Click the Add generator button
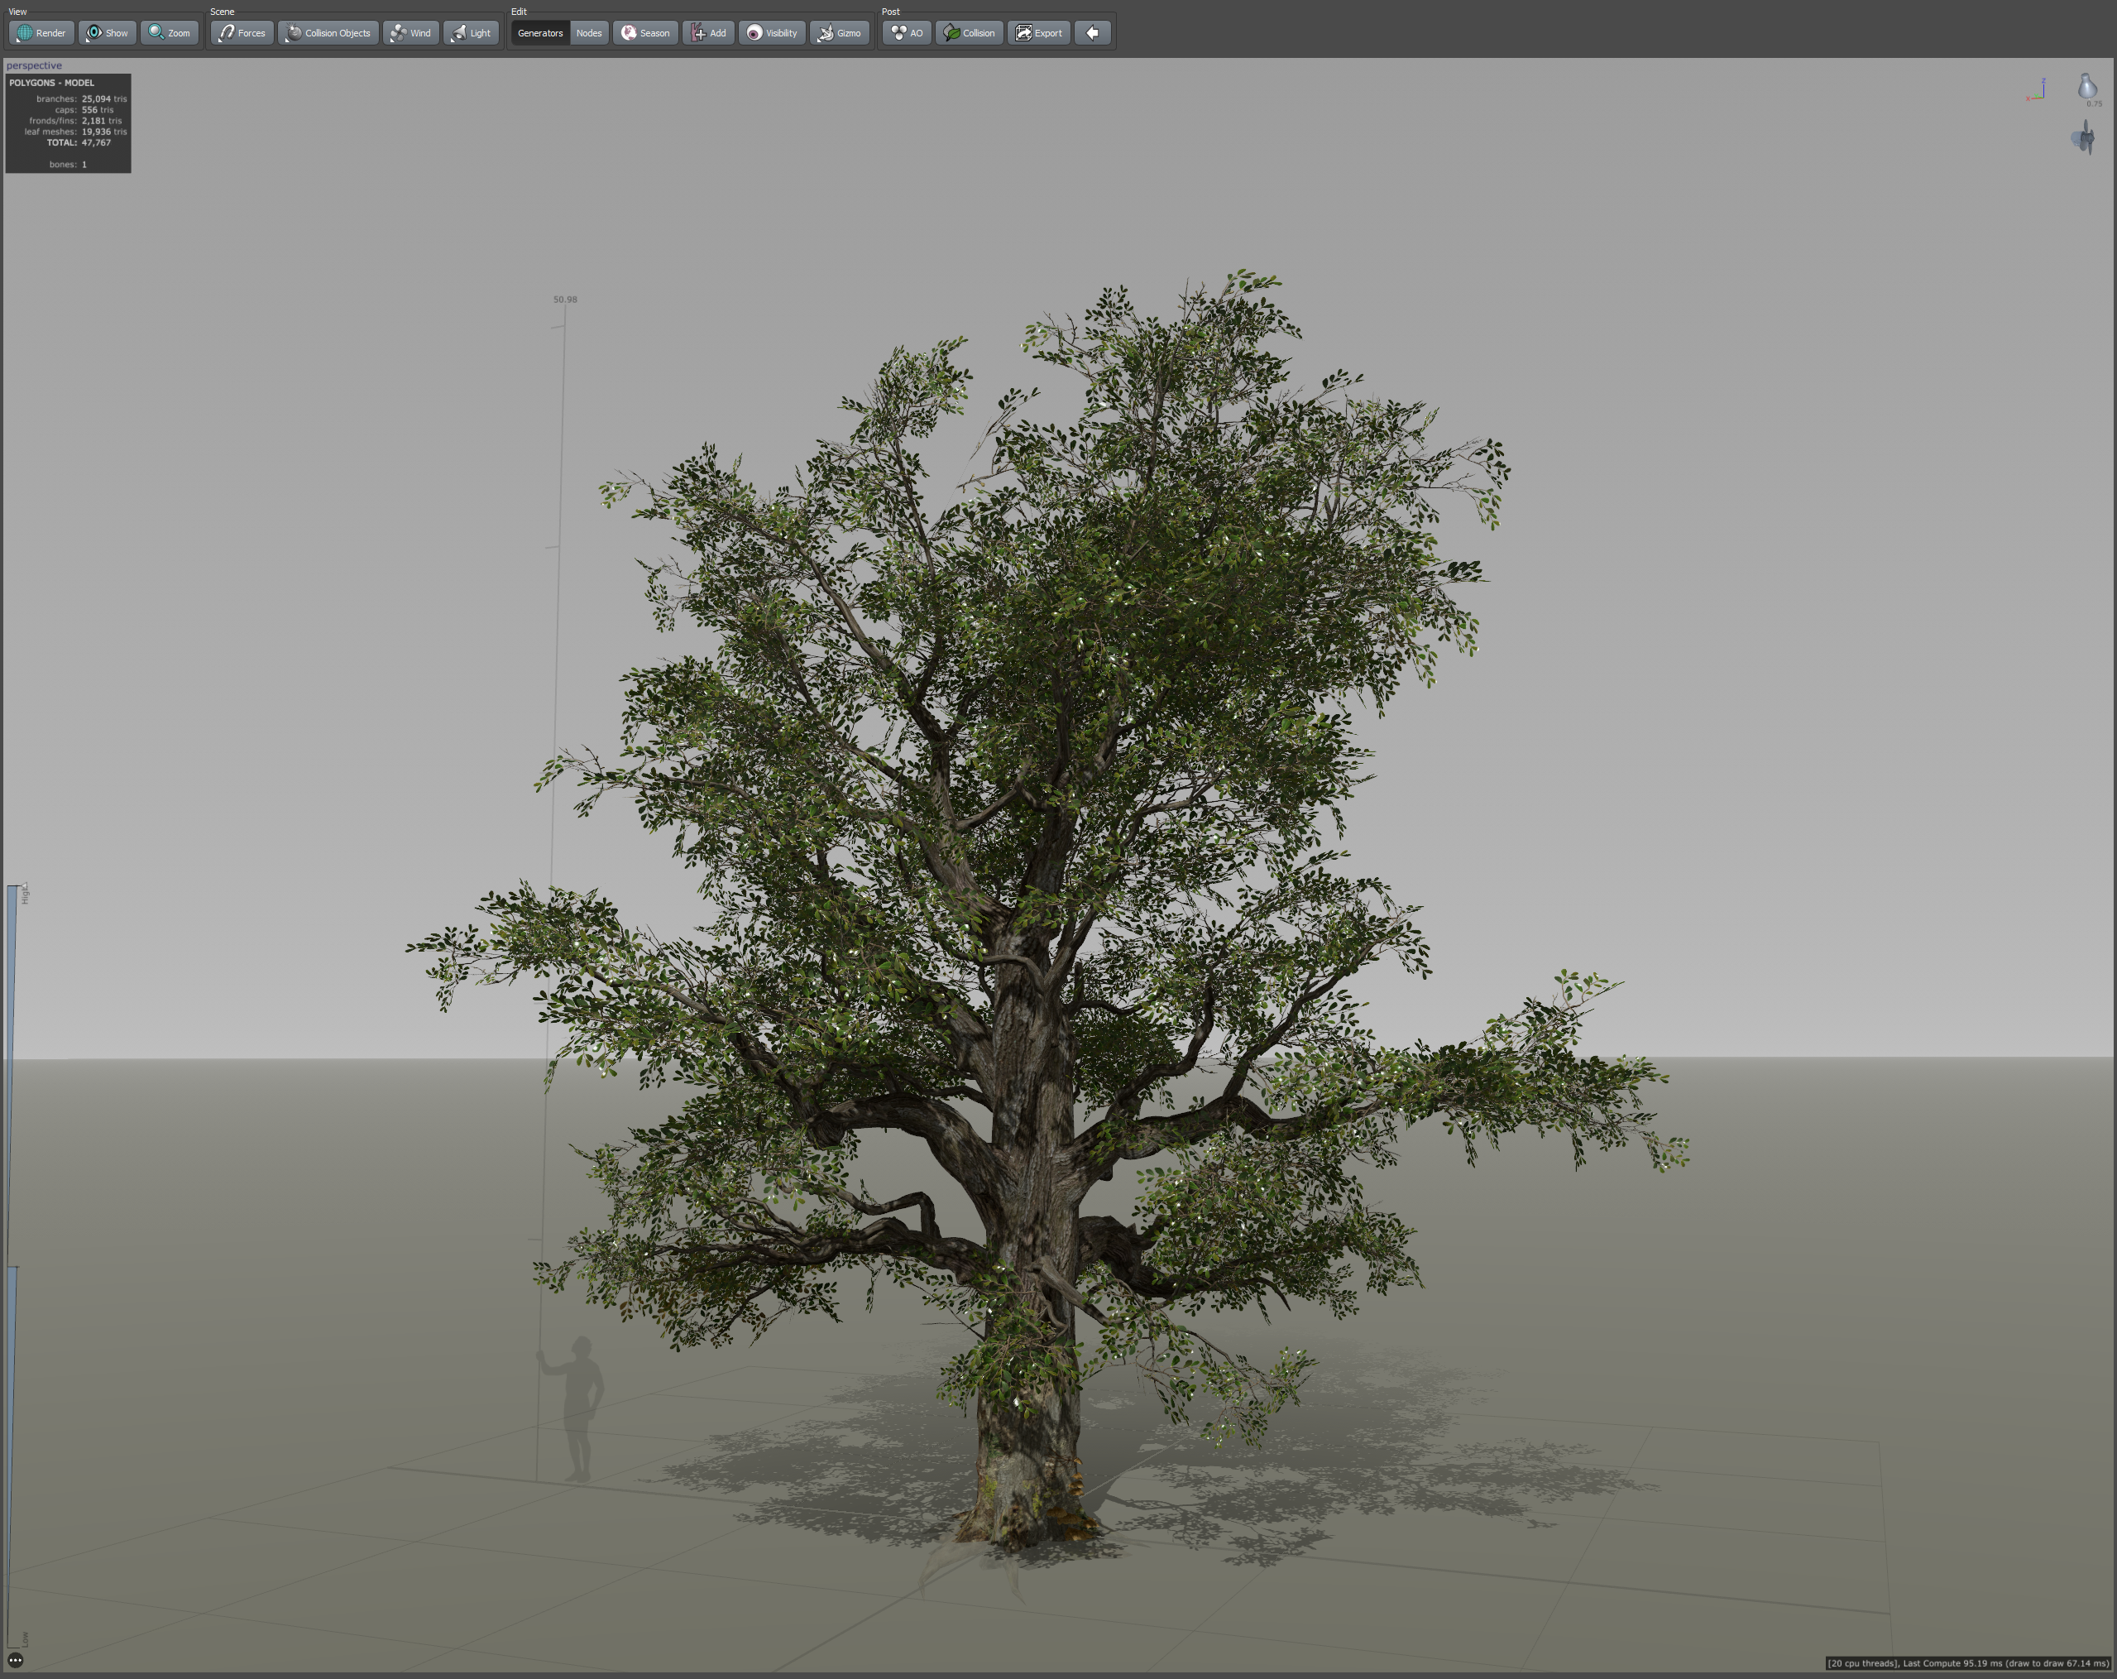This screenshot has width=2117, height=1679. click(x=708, y=32)
